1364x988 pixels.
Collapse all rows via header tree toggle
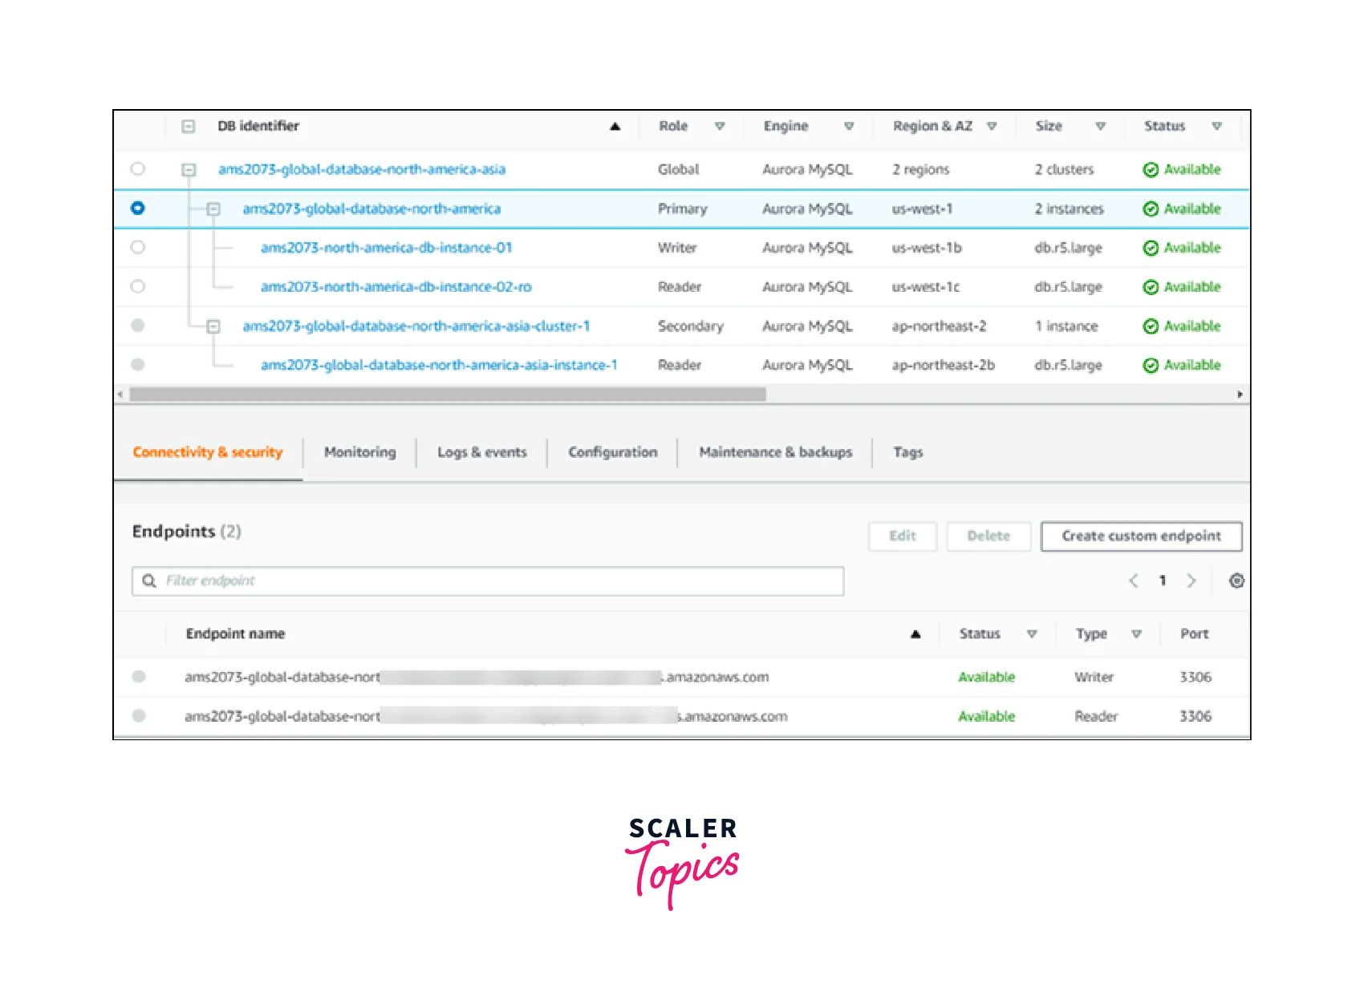[189, 127]
